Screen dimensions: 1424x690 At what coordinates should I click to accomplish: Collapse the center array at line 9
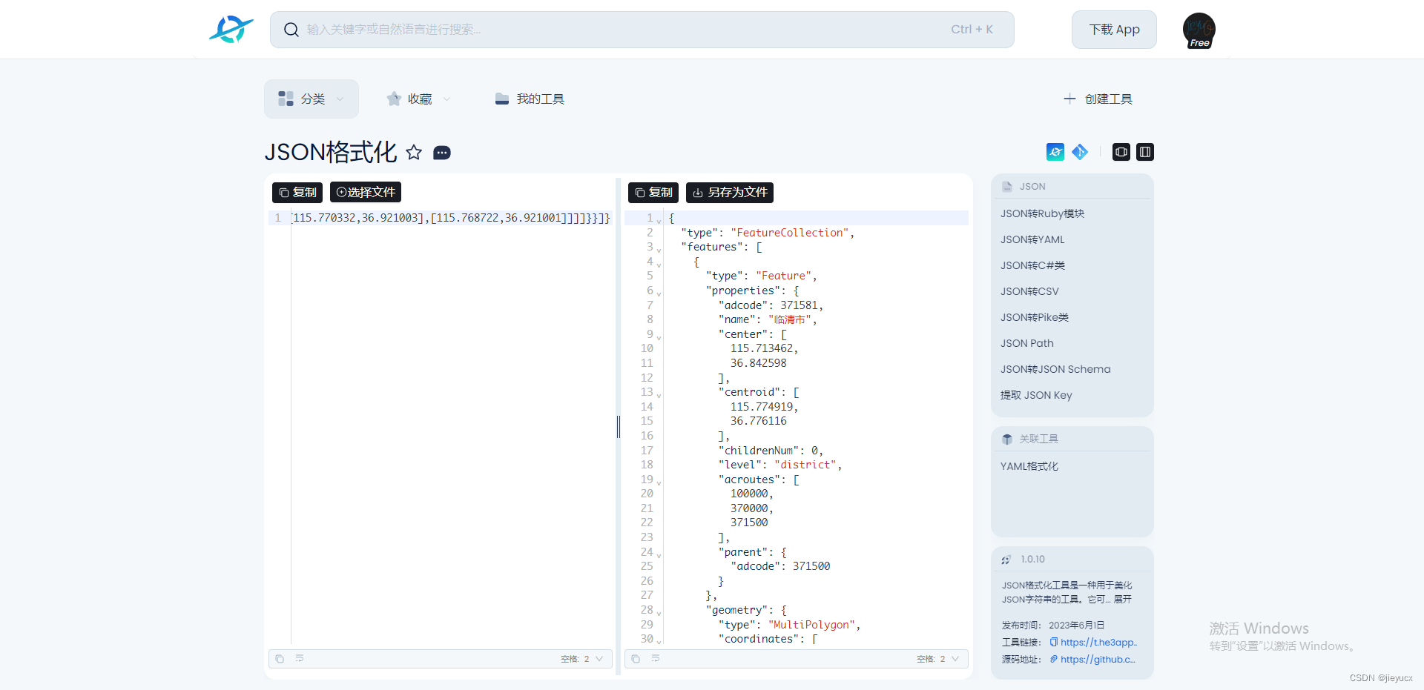[x=659, y=338]
